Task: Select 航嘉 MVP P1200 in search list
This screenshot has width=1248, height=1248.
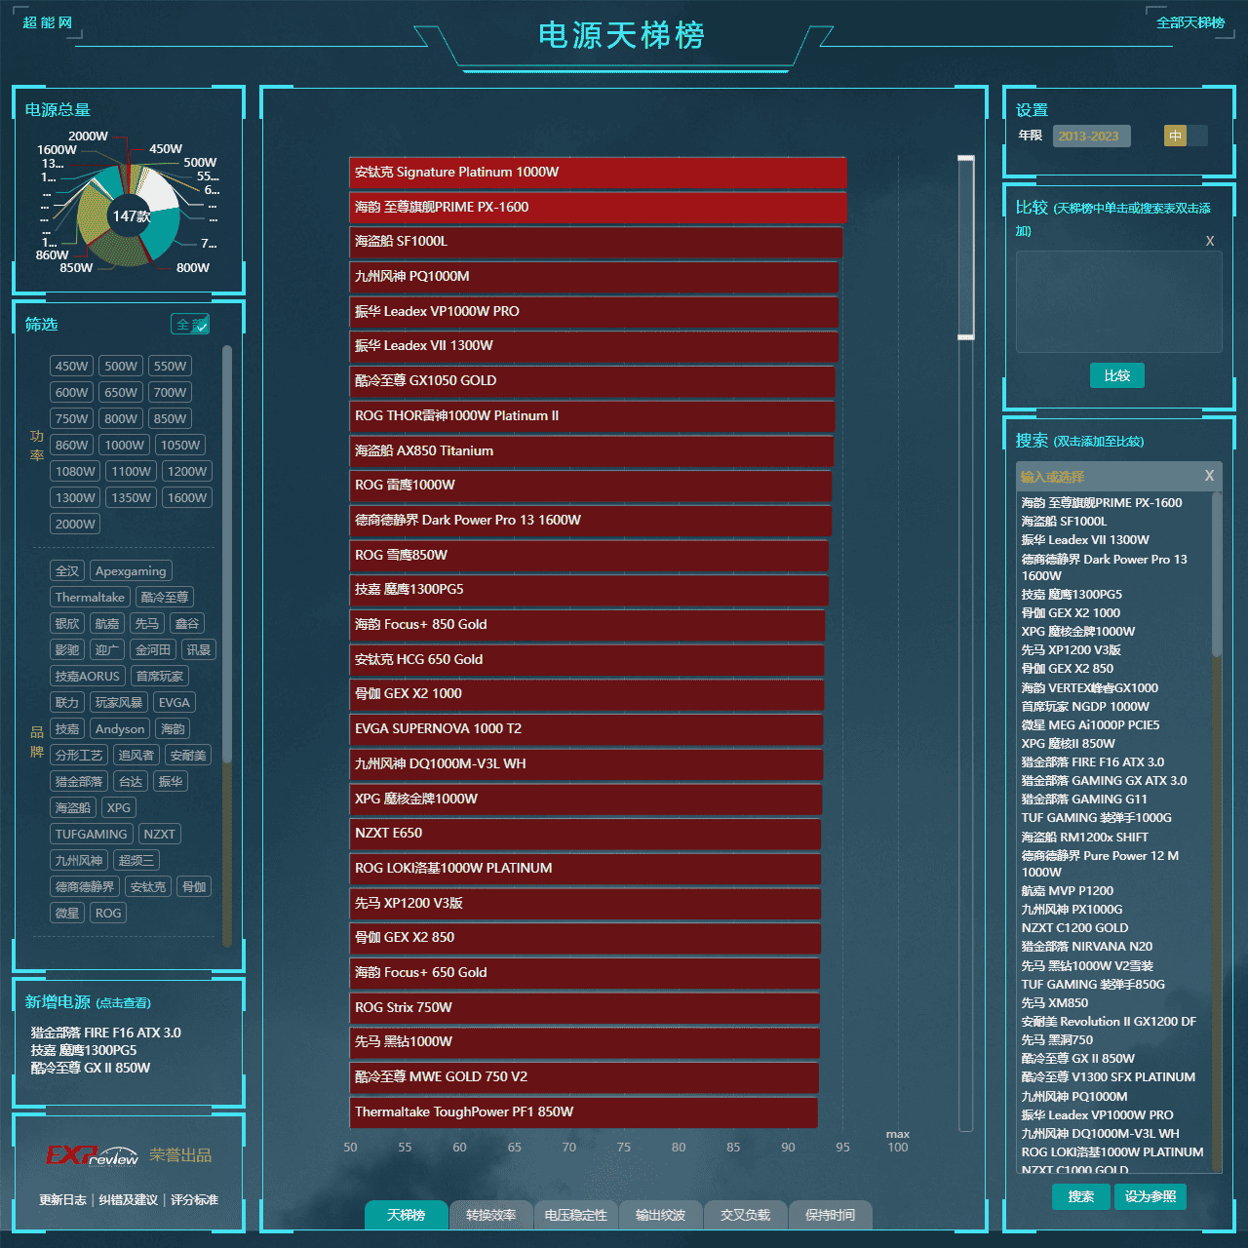Action: click(x=1067, y=891)
